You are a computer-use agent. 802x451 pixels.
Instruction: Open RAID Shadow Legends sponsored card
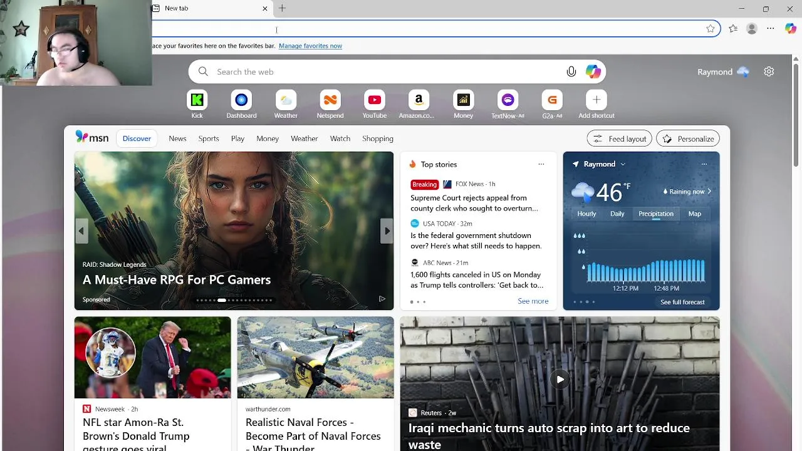pos(234,231)
